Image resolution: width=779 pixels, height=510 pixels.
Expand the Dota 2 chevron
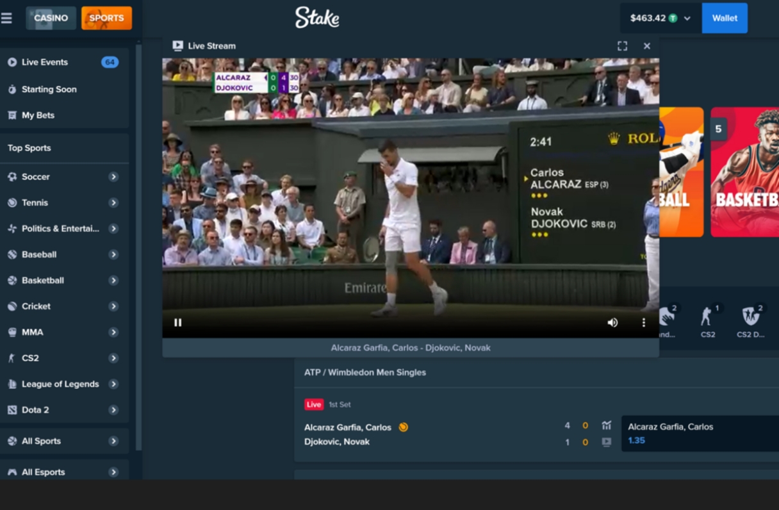pos(113,410)
